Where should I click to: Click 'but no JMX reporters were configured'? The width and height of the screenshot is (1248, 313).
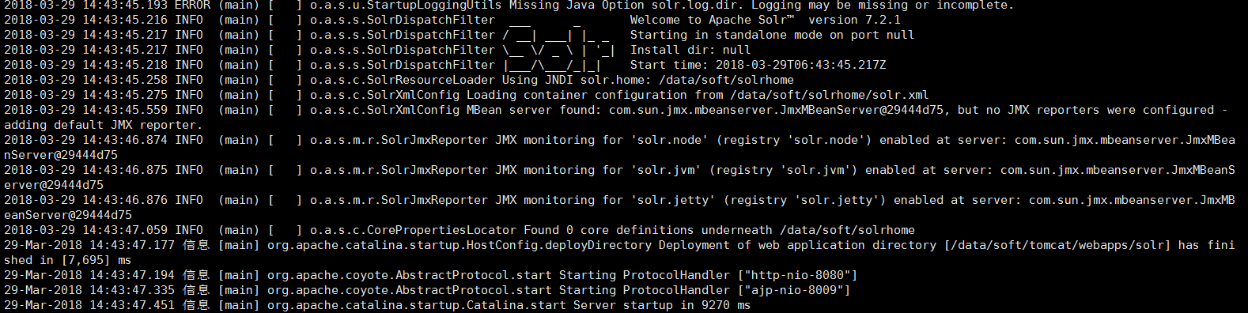[x=1085, y=110]
